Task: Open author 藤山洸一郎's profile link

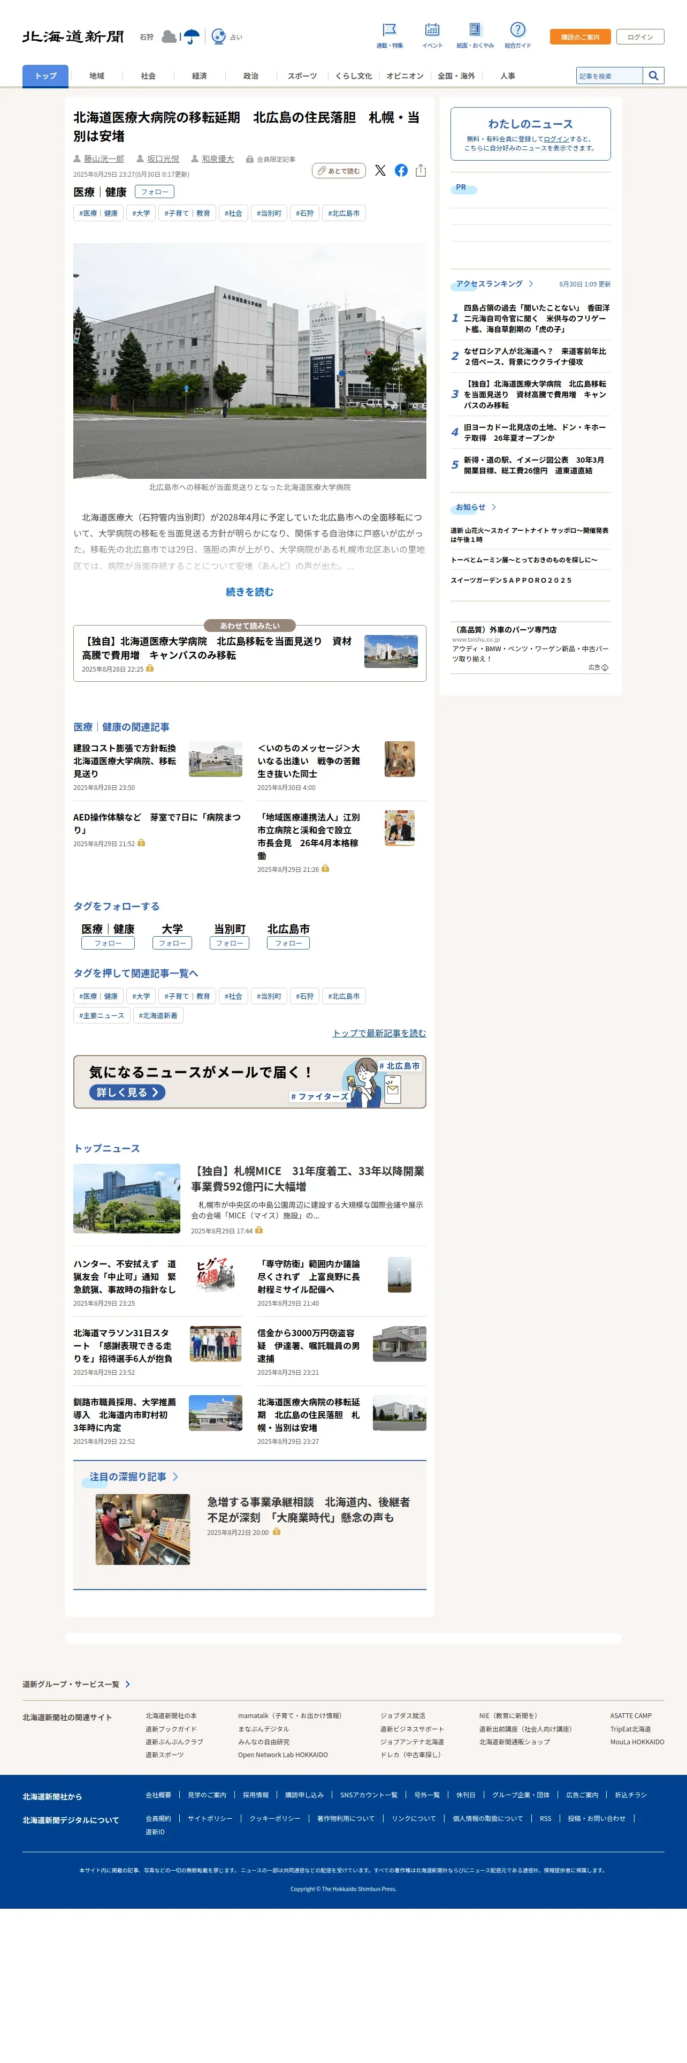Action: 104,159
